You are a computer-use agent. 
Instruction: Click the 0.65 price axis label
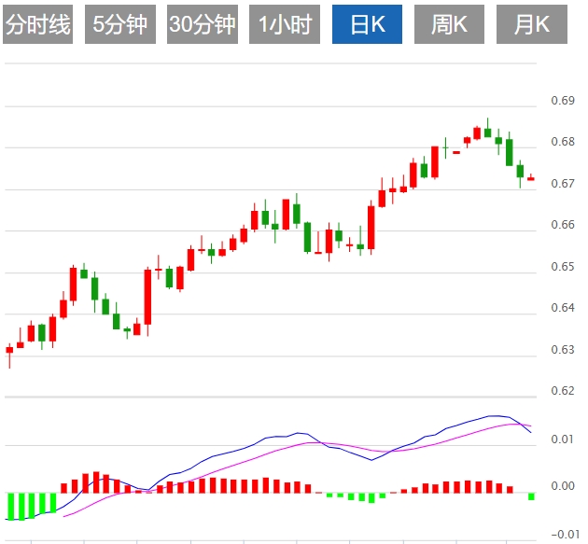563,267
